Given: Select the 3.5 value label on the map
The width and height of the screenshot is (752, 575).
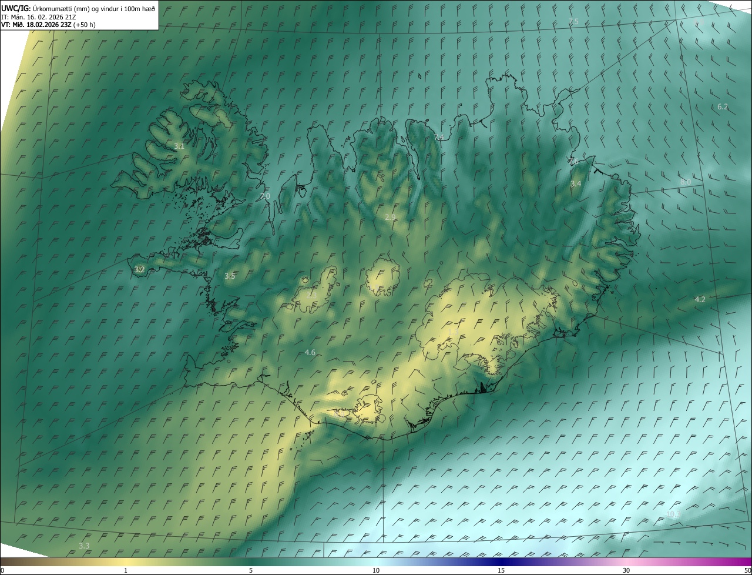Looking at the screenshot, I should pos(230,276).
